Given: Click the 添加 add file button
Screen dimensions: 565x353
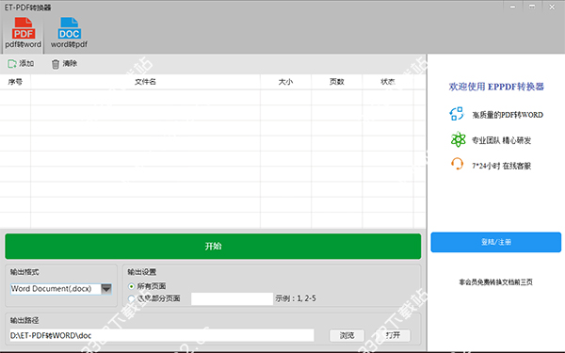Looking at the screenshot, I should pyautogui.click(x=21, y=64).
